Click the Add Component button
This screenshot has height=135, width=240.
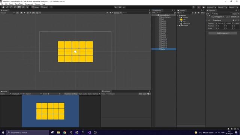(223, 33)
